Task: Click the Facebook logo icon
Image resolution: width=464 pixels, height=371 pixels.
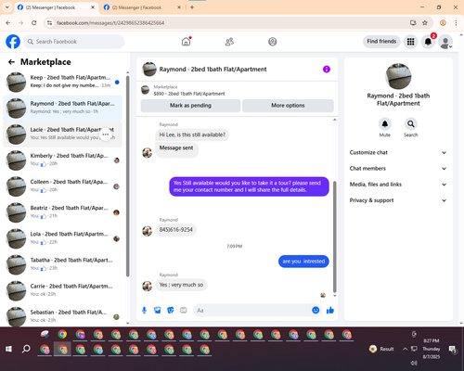Action: pyautogui.click(x=13, y=42)
